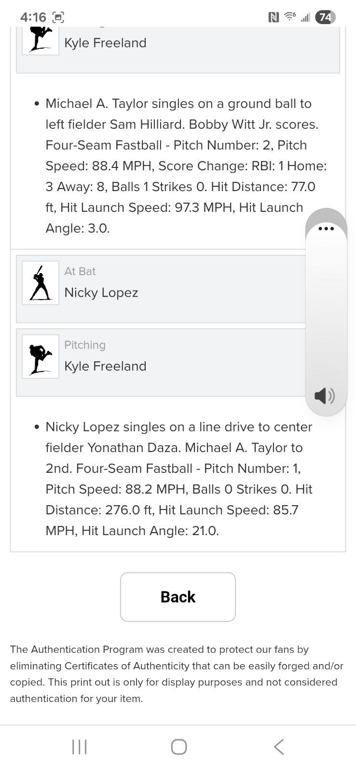Tap the Nicky Lopez singles play description
This screenshot has width=356, height=772.
(179, 479)
